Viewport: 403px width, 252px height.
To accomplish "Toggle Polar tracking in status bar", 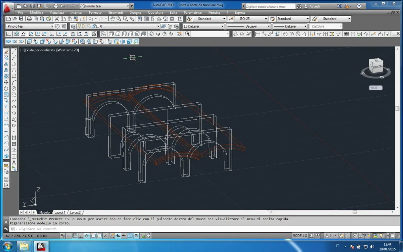I will 87,235.
